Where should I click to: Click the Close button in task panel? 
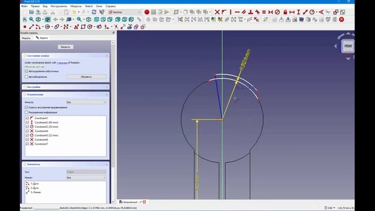pos(65,47)
